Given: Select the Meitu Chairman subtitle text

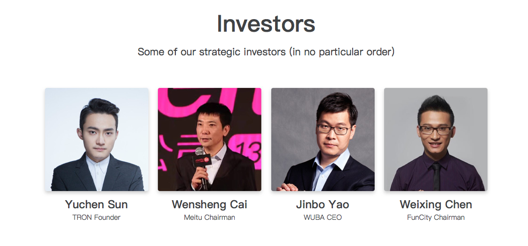Looking at the screenshot, I should coord(209,218).
